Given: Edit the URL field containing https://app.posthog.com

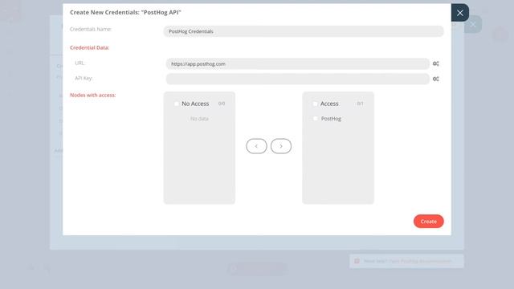Looking at the screenshot, I should [298, 64].
